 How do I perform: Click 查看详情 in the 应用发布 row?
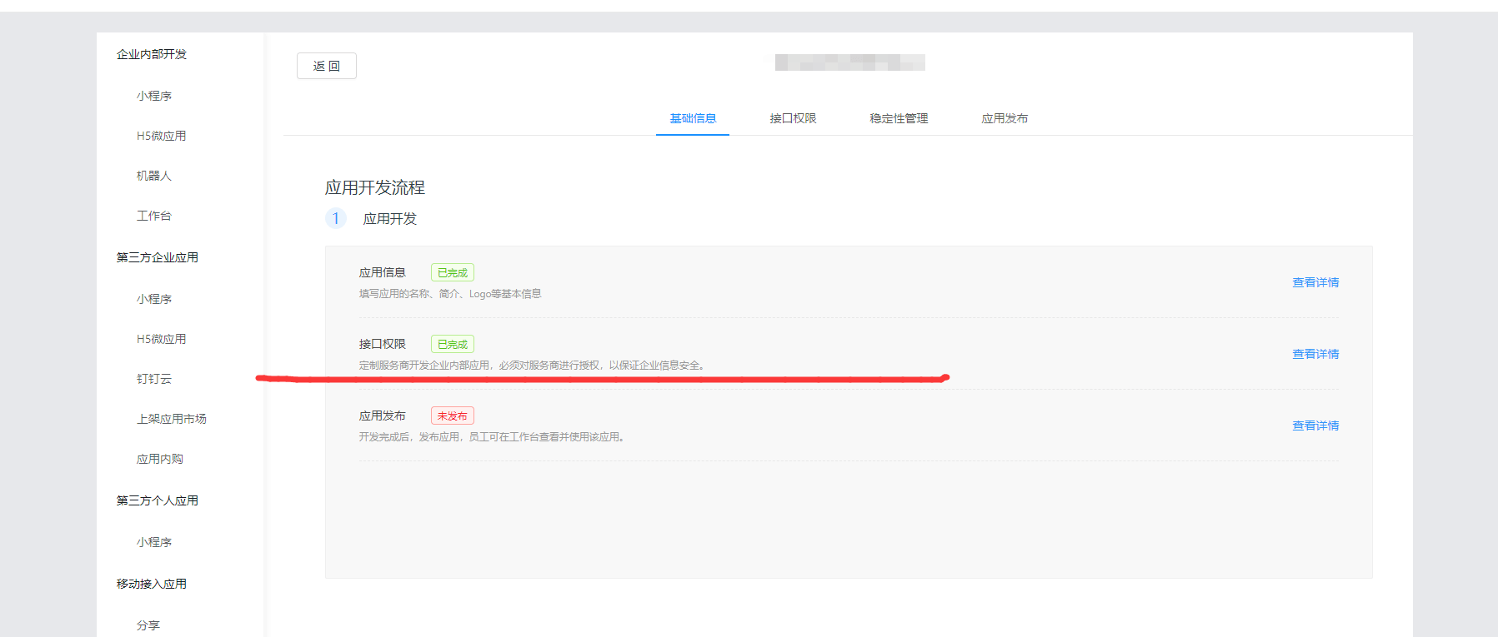[x=1315, y=425]
